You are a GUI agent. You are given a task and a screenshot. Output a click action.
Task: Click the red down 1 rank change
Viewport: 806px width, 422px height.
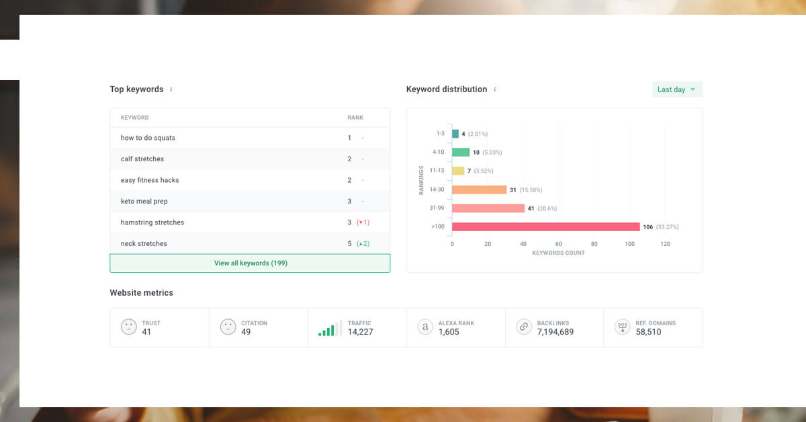363,222
